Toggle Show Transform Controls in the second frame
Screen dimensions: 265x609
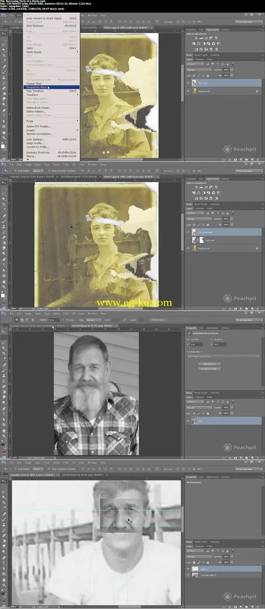[48, 170]
